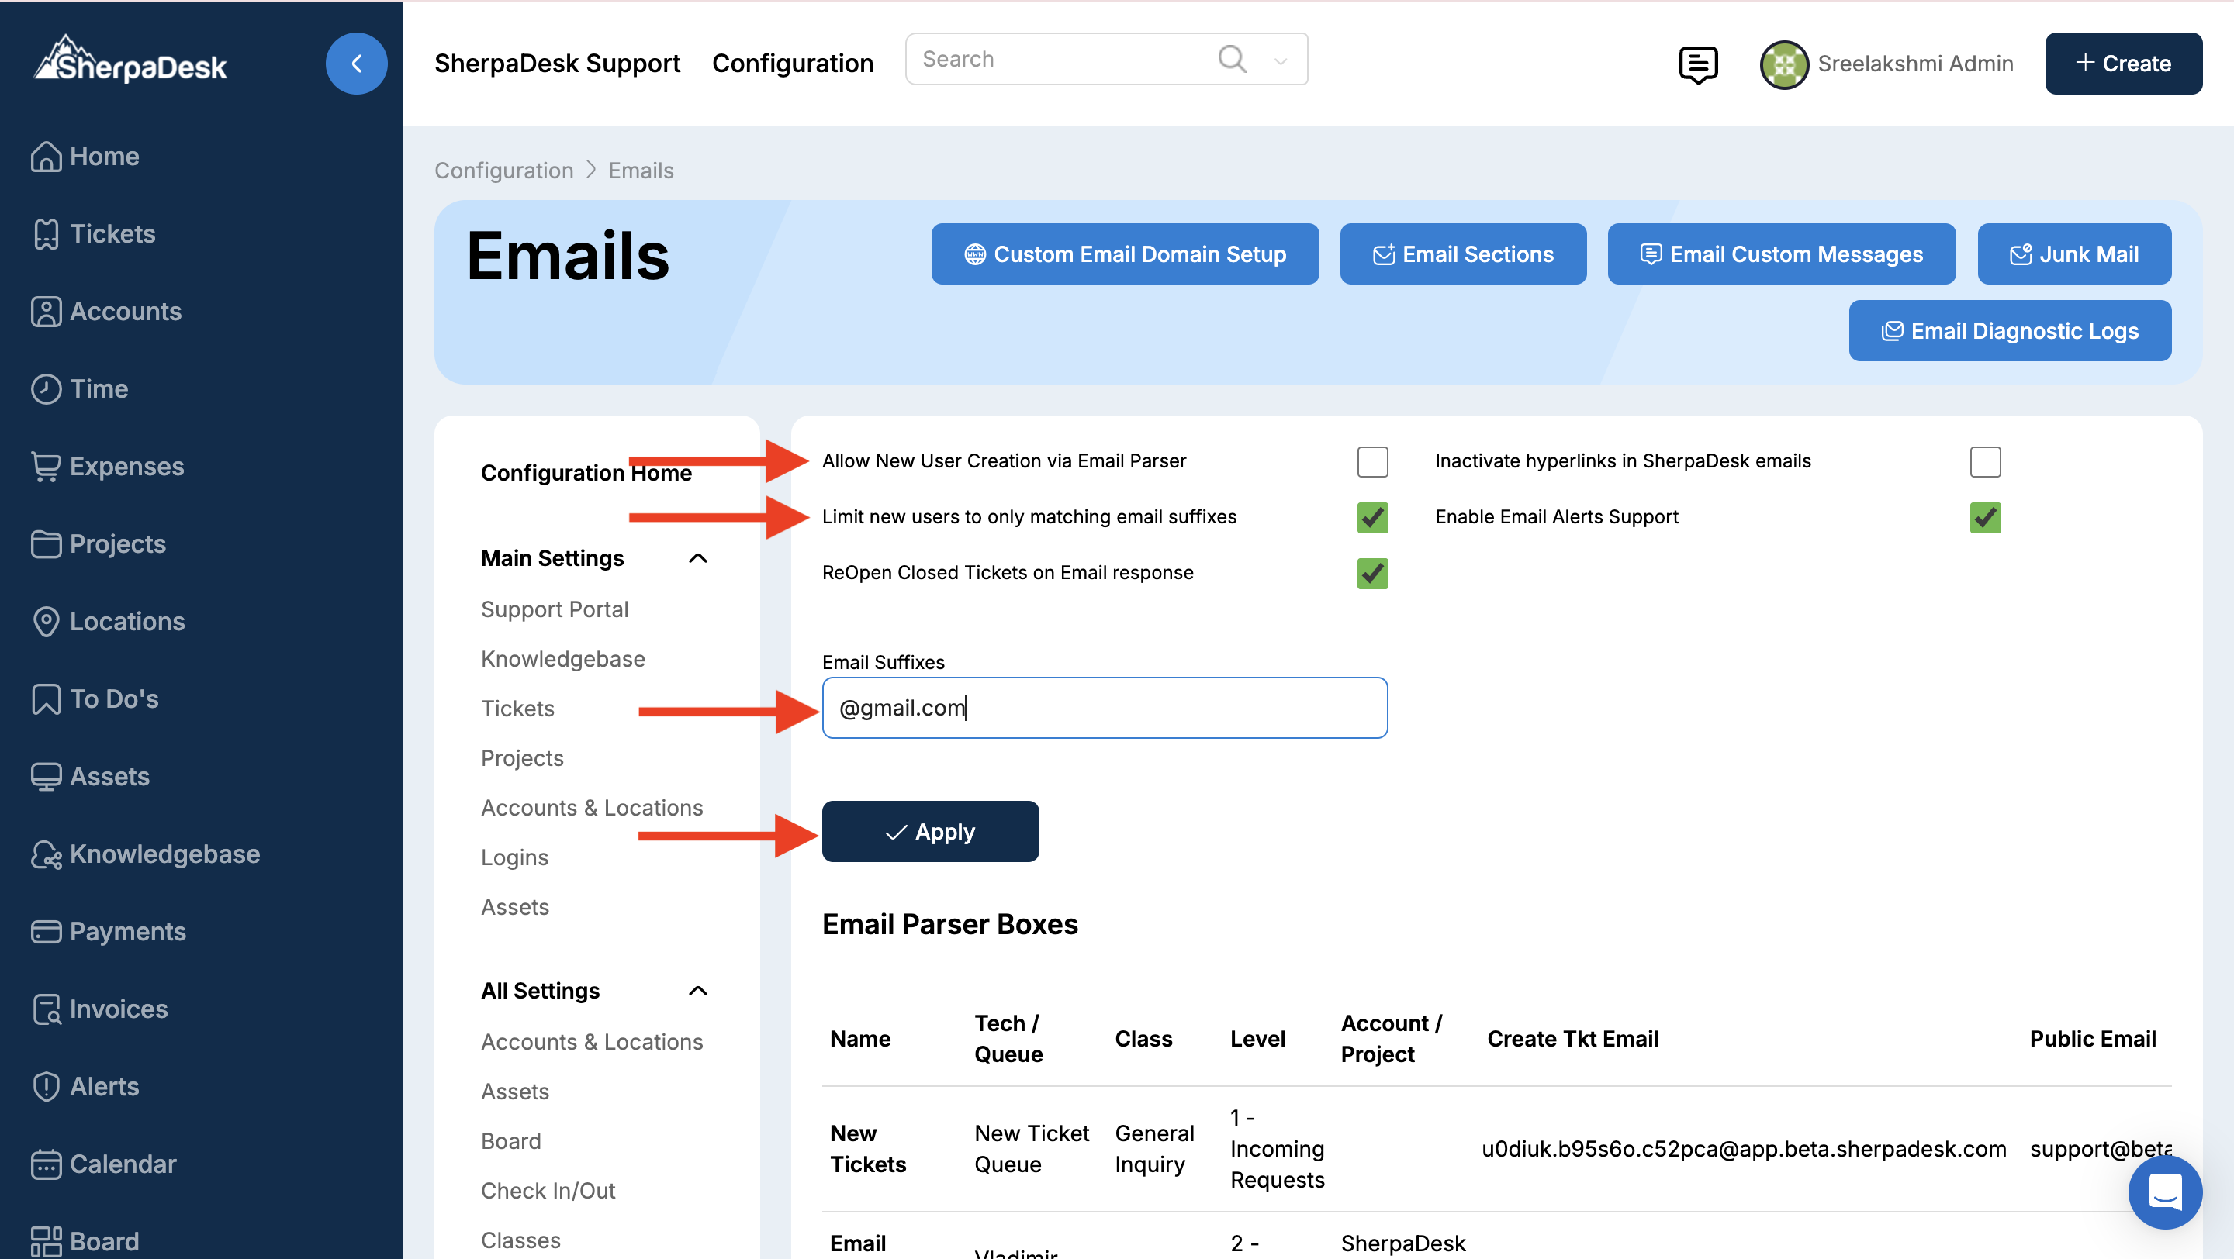Click the Assets monitor icon in sidebar
This screenshot has height=1259, width=2234.
pyautogui.click(x=46, y=778)
